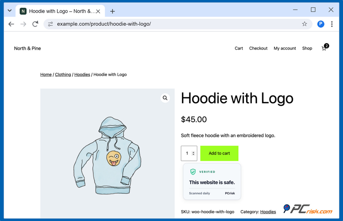This screenshot has height=221, width=343.
Task: Open a new tab with plus button
Action: pyautogui.click(x=112, y=11)
